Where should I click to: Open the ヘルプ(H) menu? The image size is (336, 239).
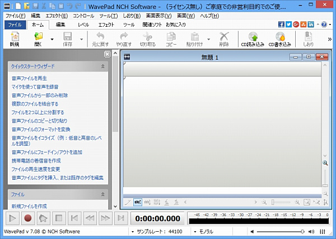(x=209, y=16)
